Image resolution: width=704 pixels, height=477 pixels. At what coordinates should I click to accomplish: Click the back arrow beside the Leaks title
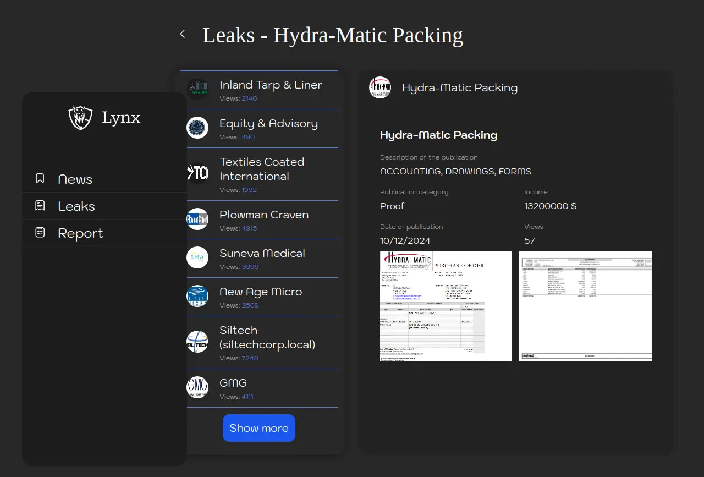click(x=183, y=34)
